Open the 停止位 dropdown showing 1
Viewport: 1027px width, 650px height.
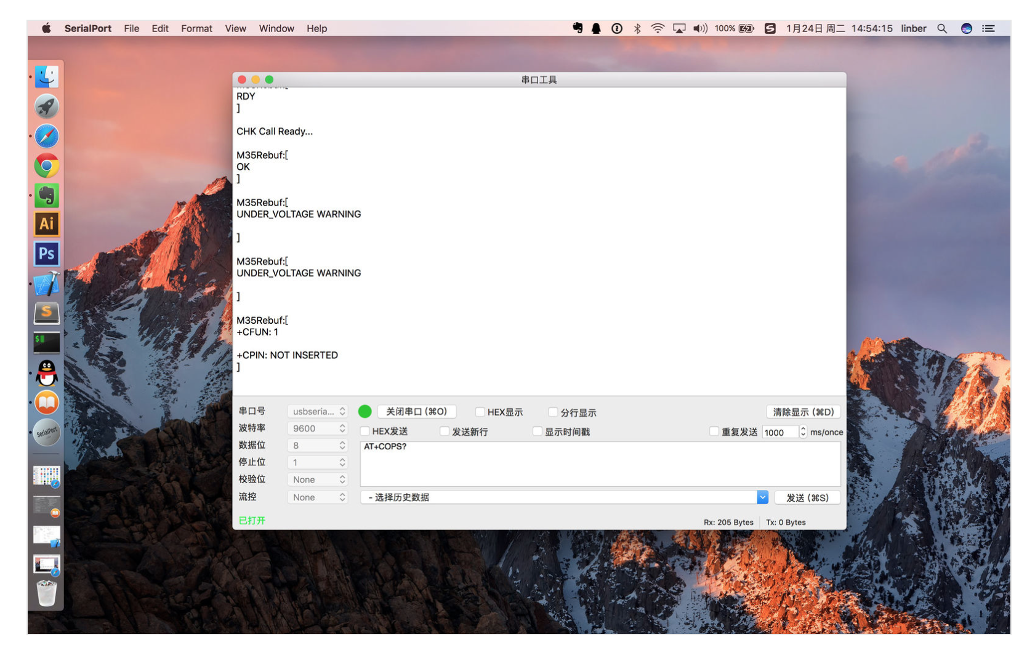coord(318,462)
